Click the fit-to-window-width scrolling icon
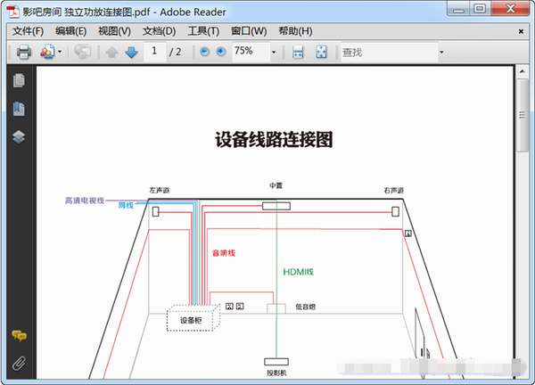 [298, 53]
